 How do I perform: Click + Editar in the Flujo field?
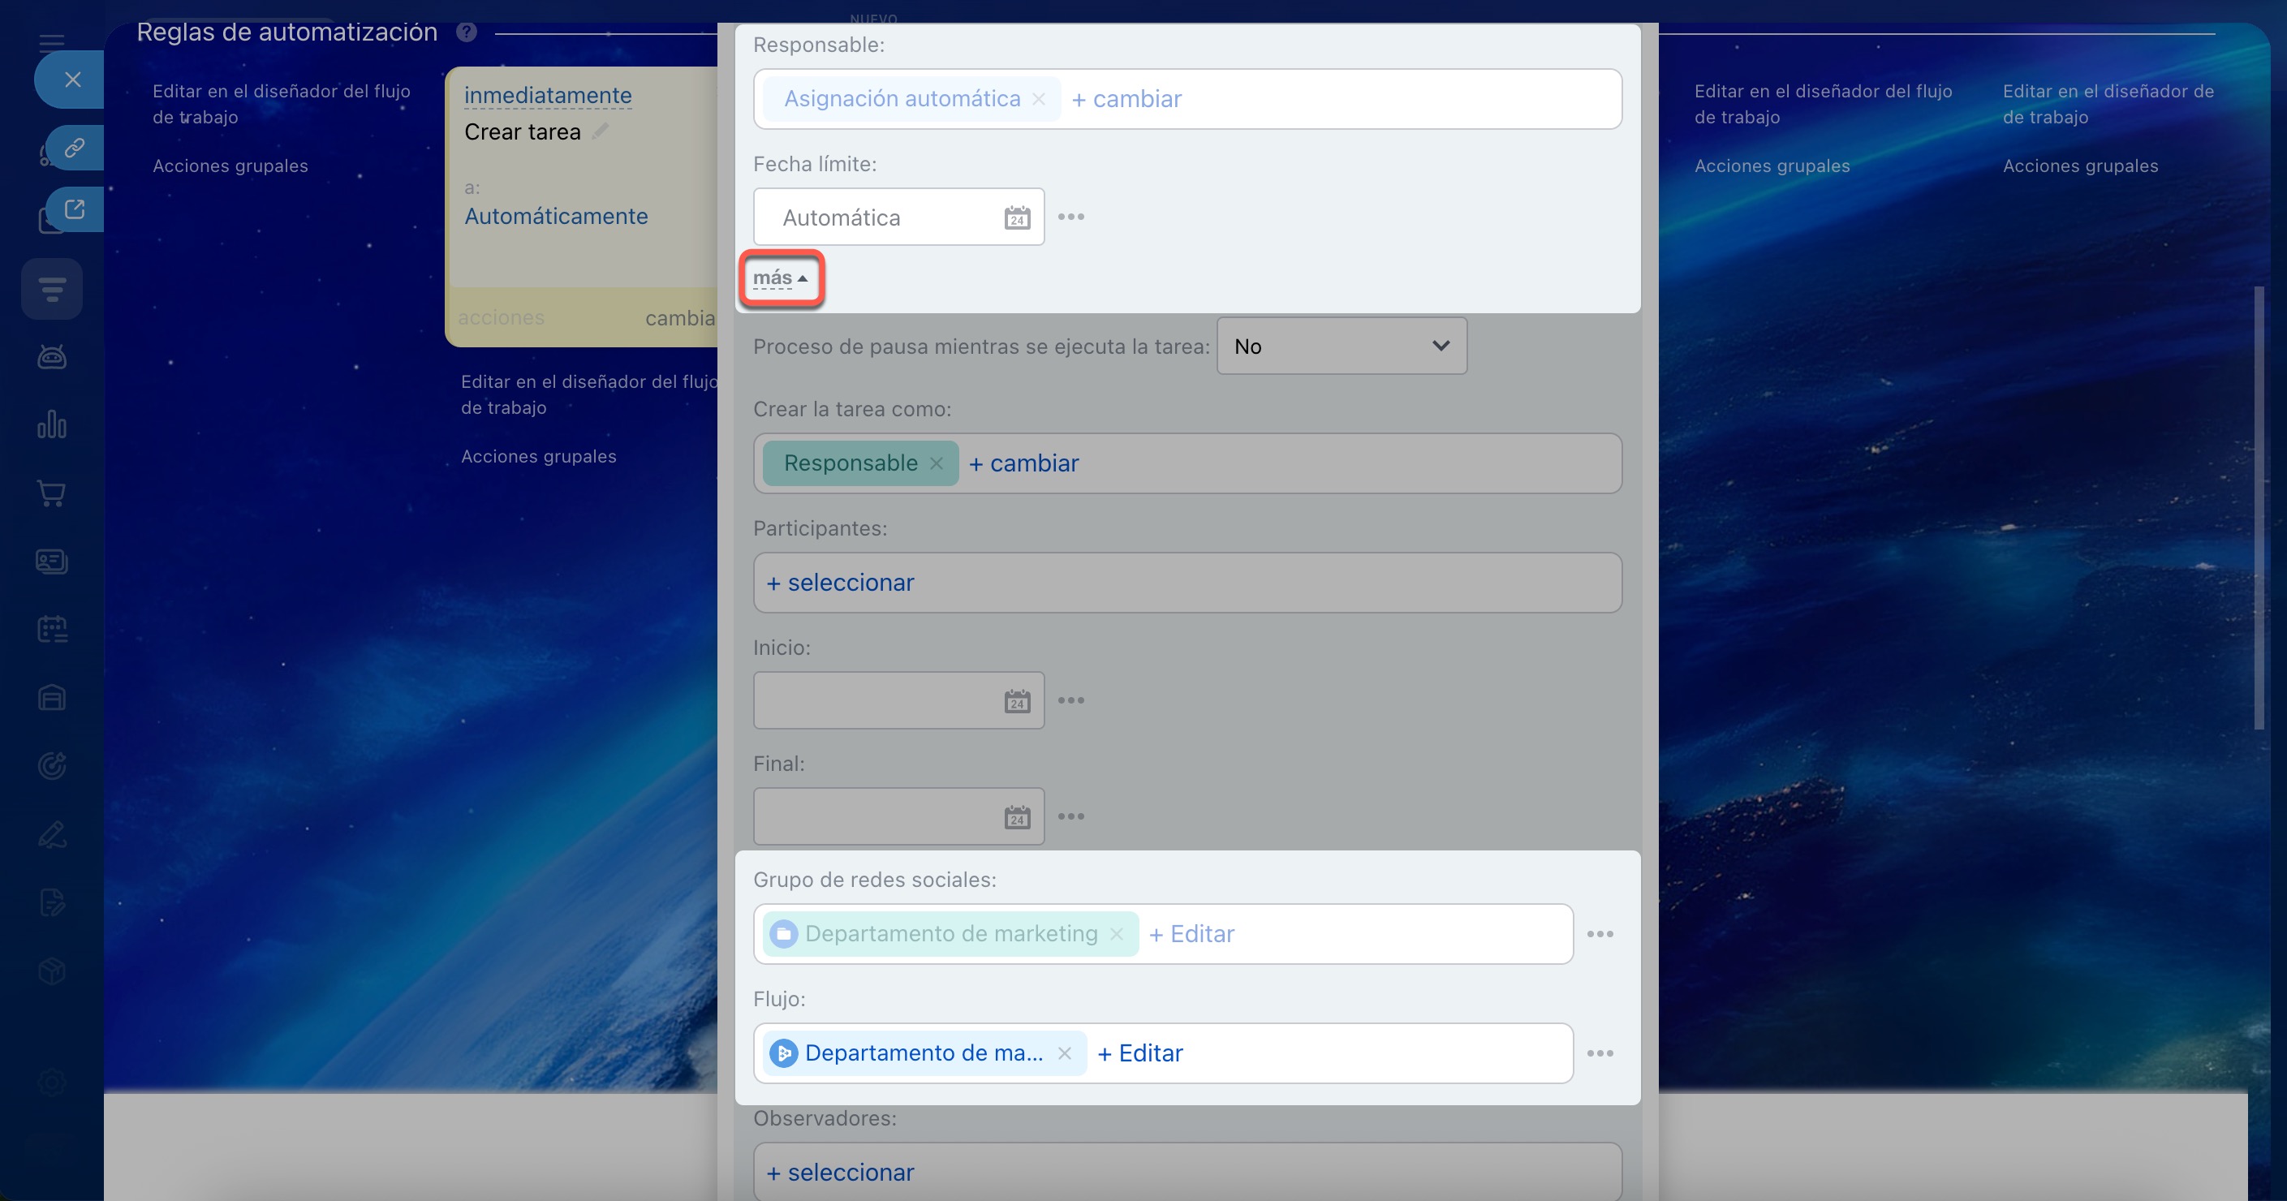click(1139, 1053)
